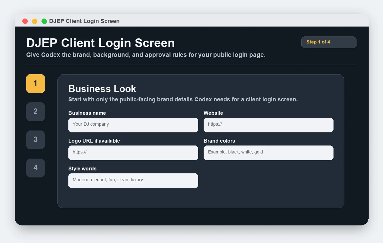This screenshot has width=383, height=243.
Task: Select the Logo URL input field
Action: coord(133,153)
